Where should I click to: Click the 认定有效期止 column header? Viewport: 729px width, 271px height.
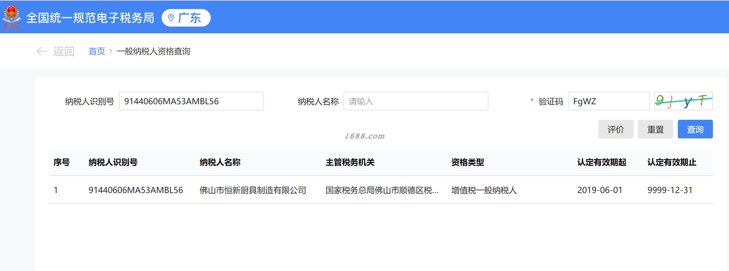[672, 162]
